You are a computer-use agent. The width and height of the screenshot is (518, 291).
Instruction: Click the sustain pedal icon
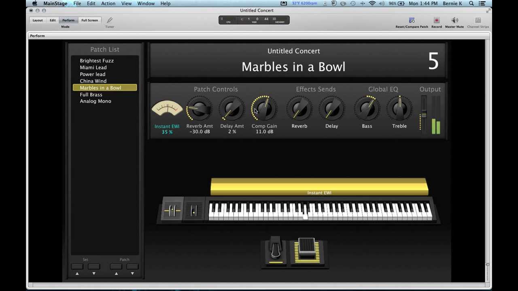point(276,250)
